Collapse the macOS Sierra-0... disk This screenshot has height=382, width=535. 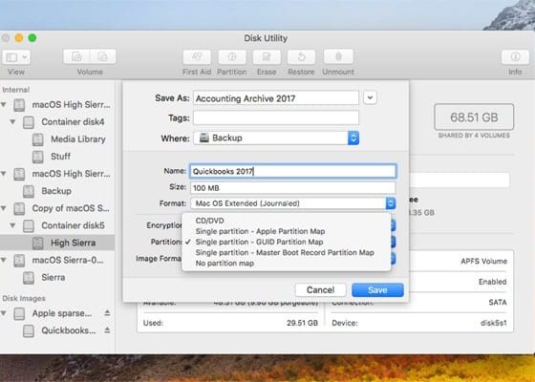click(x=4, y=260)
